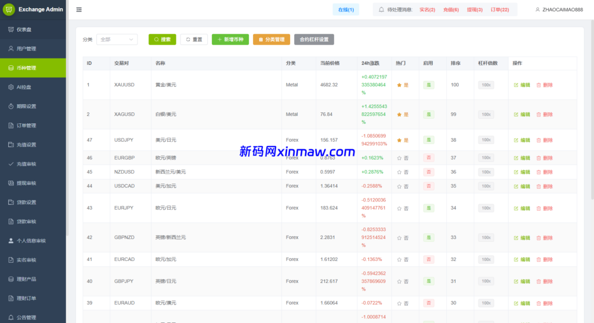
Task: Click the 100x leverage tag for XAUUSD
Action: click(x=486, y=85)
